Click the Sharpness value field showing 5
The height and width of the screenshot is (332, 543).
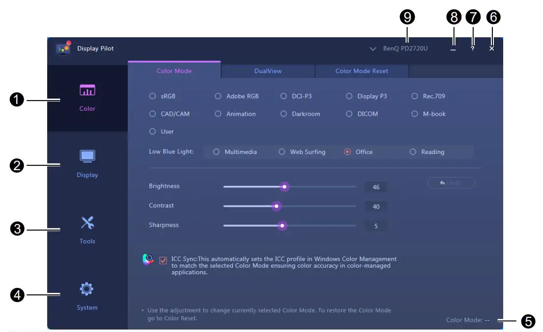click(x=376, y=226)
